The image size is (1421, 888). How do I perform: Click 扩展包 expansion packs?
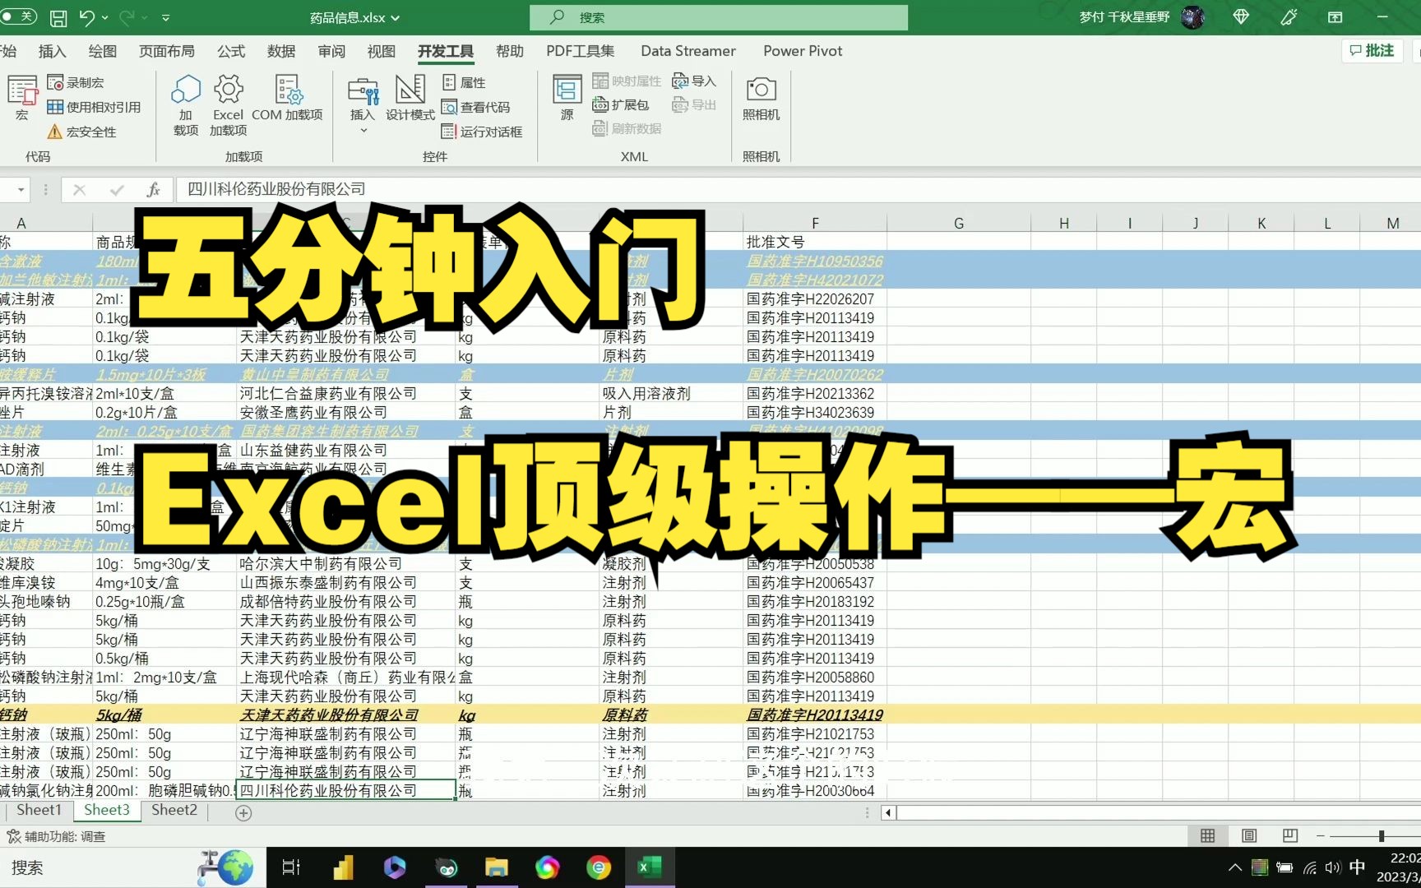tap(621, 105)
